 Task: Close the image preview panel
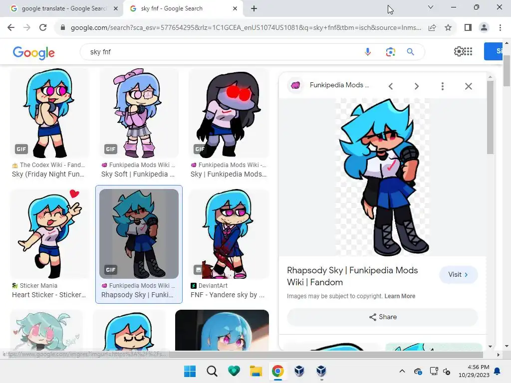pyautogui.click(x=468, y=86)
